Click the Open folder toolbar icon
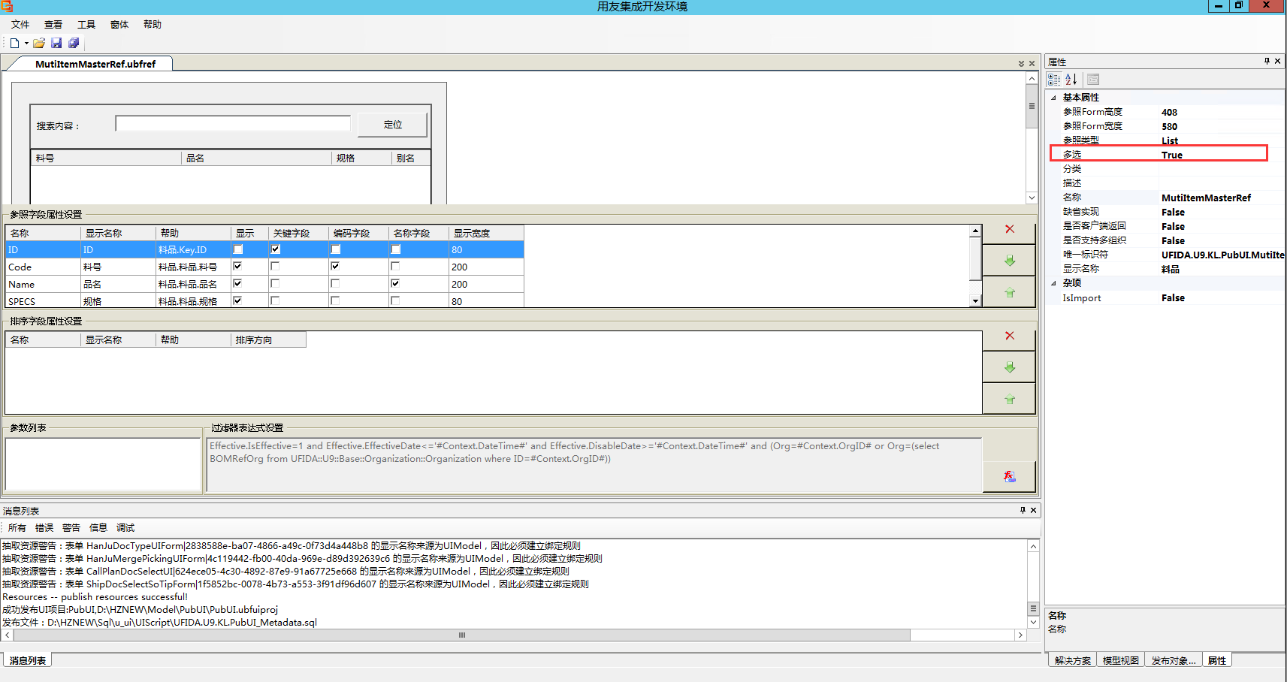1287x682 pixels. click(39, 44)
